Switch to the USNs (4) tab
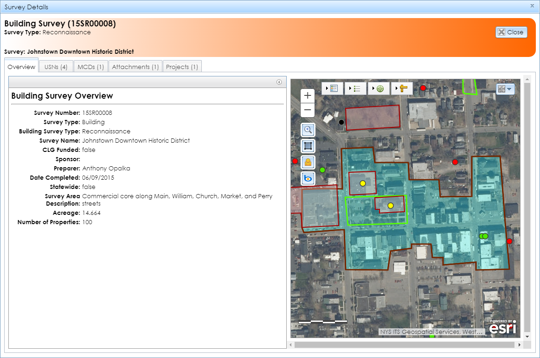The width and height of the screenshot is (540, 358). point(56,66)
